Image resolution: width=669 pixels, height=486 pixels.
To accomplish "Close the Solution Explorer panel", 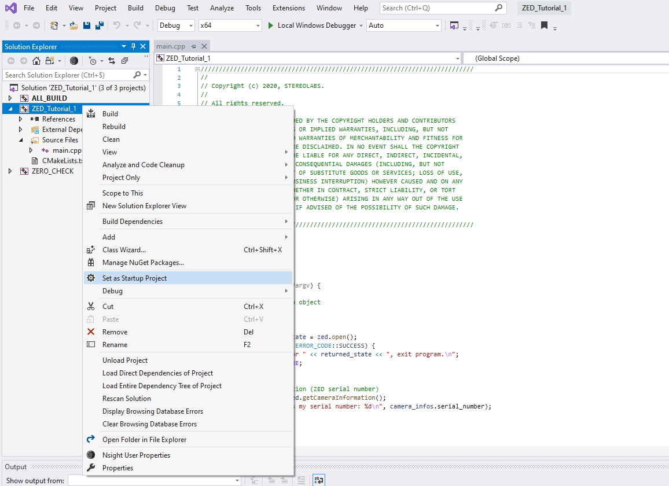I will click(143, 46).
